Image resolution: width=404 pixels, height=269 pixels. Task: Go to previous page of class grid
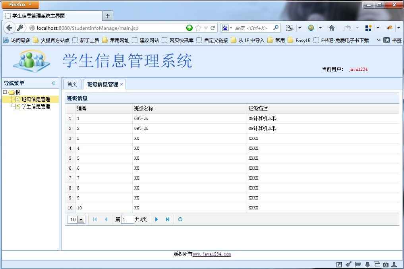click(106, 219)
